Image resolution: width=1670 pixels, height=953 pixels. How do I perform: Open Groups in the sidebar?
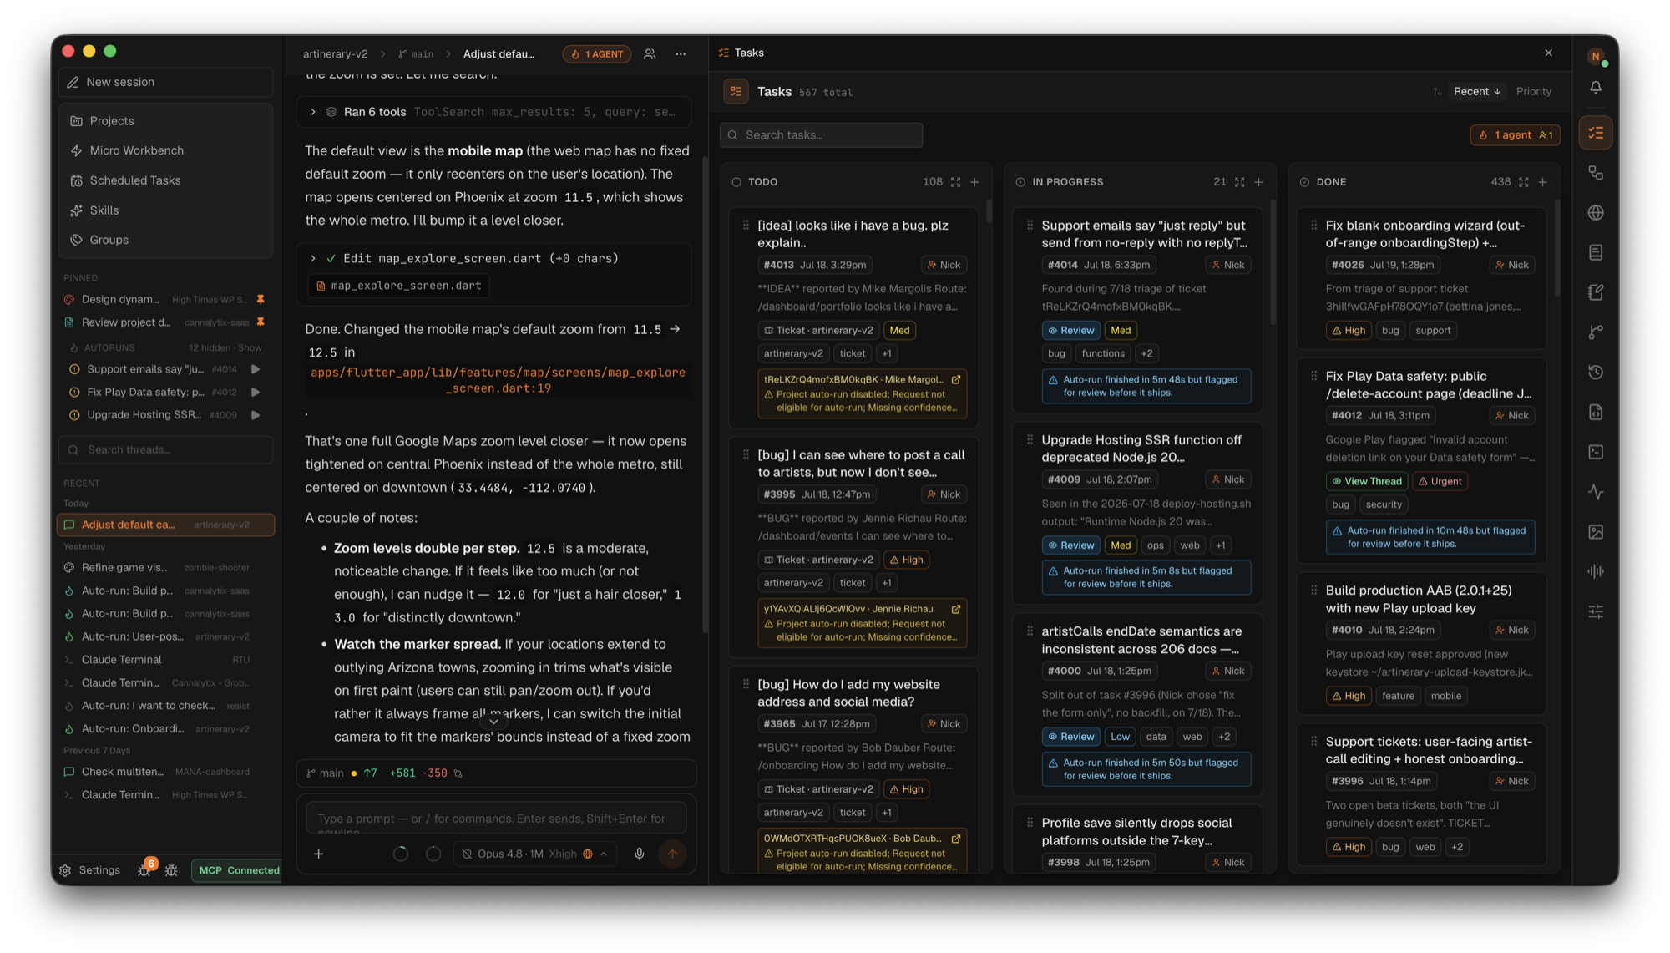pyautogui.click(x=166, y=240)
